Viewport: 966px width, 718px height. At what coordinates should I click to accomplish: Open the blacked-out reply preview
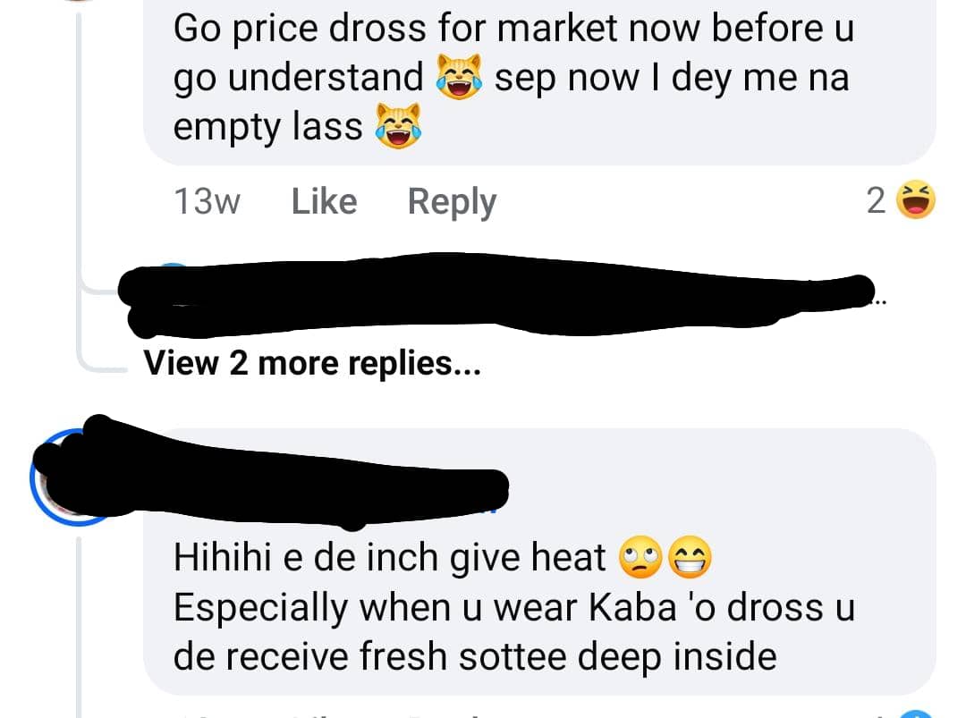tap(496, 294)
